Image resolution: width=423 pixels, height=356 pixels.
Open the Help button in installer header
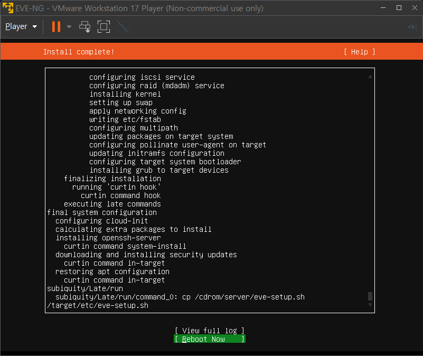click(x=359, y=52)
